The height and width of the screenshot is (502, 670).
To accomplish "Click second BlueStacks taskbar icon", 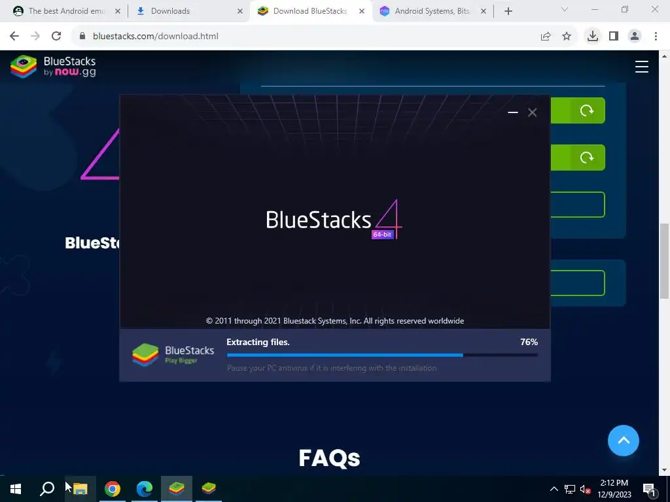I will pos(209,489).
